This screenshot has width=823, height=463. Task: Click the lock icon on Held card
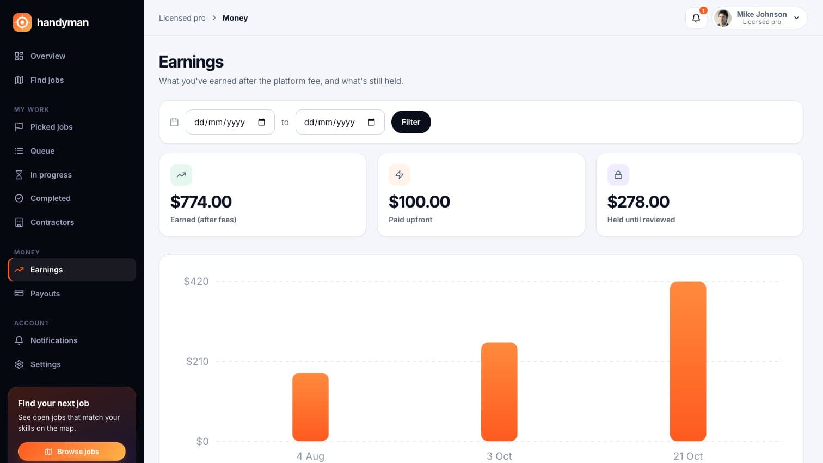(618, 175)
